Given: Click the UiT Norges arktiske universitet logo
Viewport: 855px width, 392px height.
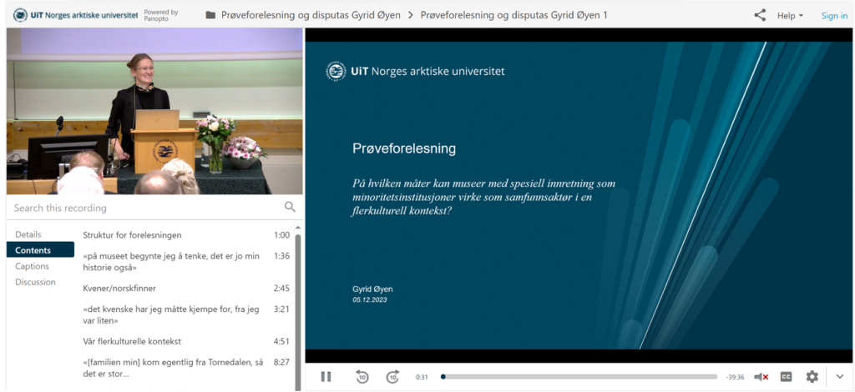Looking at the screenshot, I should click(75, 15).
